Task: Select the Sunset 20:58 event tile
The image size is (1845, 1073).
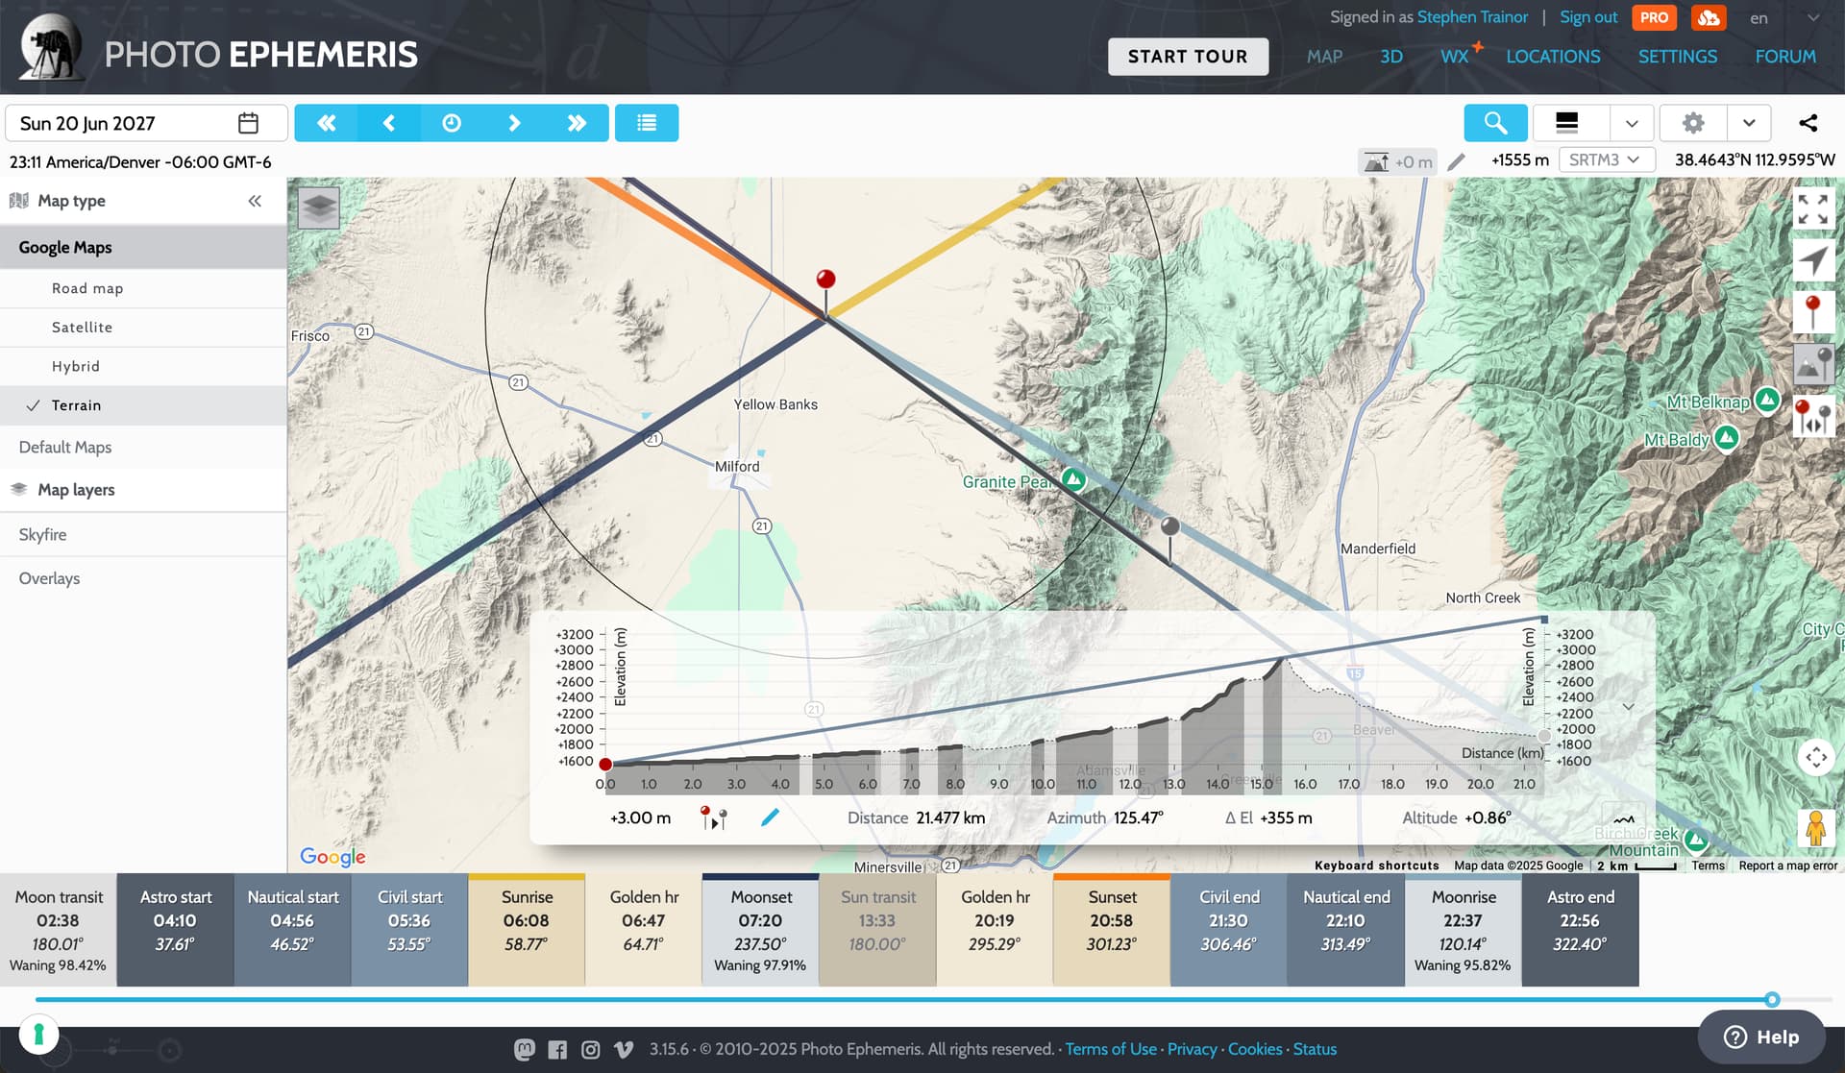Action: (1112, 930)
